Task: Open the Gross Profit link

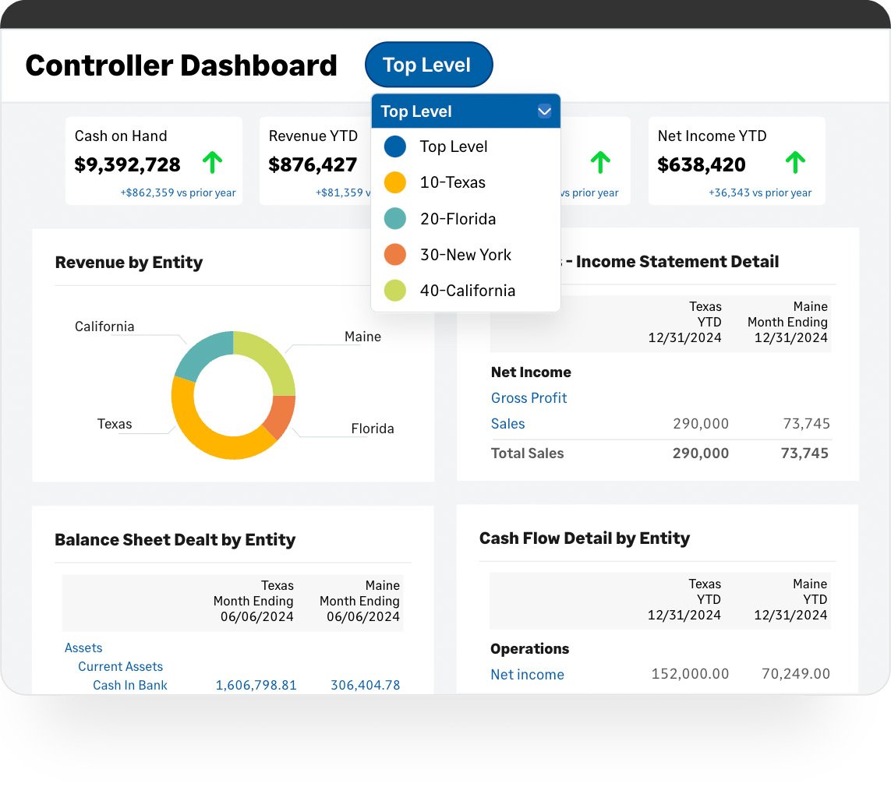Action: click(529, 398)
